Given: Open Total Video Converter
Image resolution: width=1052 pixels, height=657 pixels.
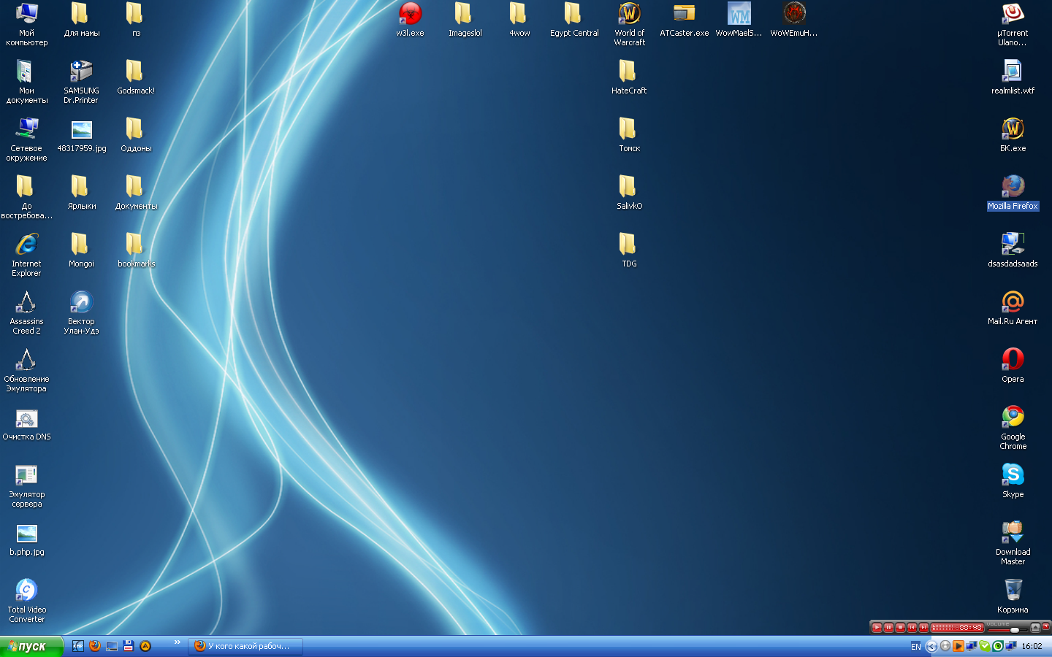Looking at the screenshot, I should click(x=26, y=588).
